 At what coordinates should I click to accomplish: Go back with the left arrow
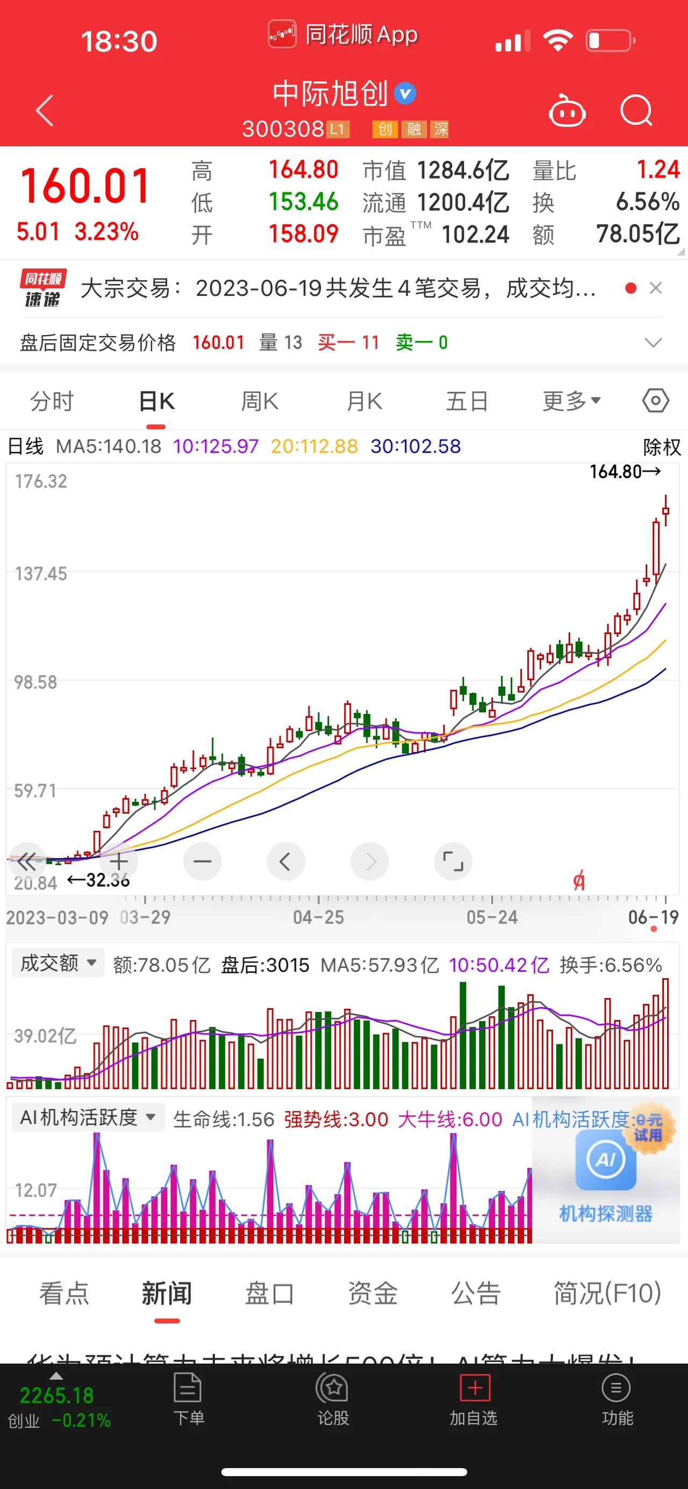45,110
